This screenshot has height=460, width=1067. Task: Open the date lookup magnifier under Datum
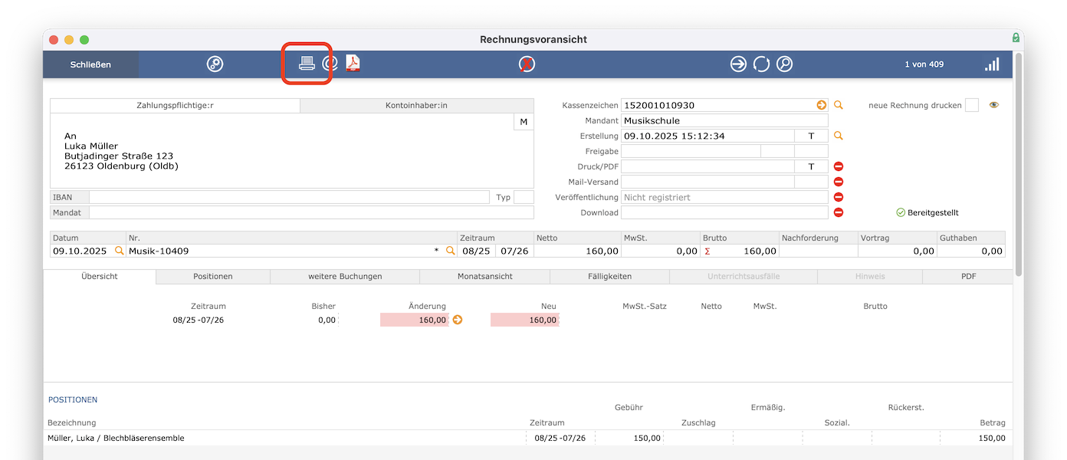119,251
